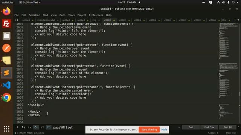Open the Selection menu

point(34,15)
